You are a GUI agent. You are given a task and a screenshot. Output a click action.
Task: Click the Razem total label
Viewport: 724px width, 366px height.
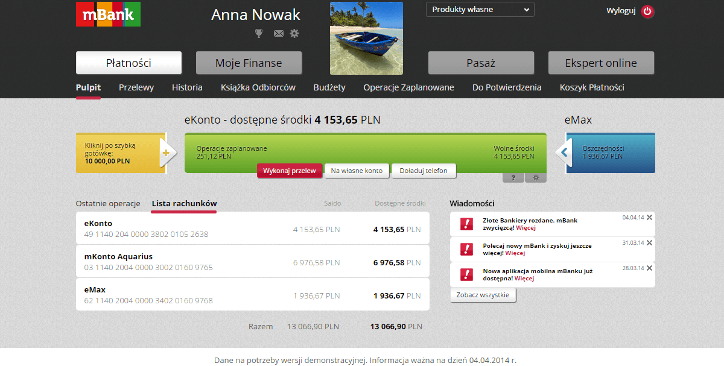click(x=261, y=327)
